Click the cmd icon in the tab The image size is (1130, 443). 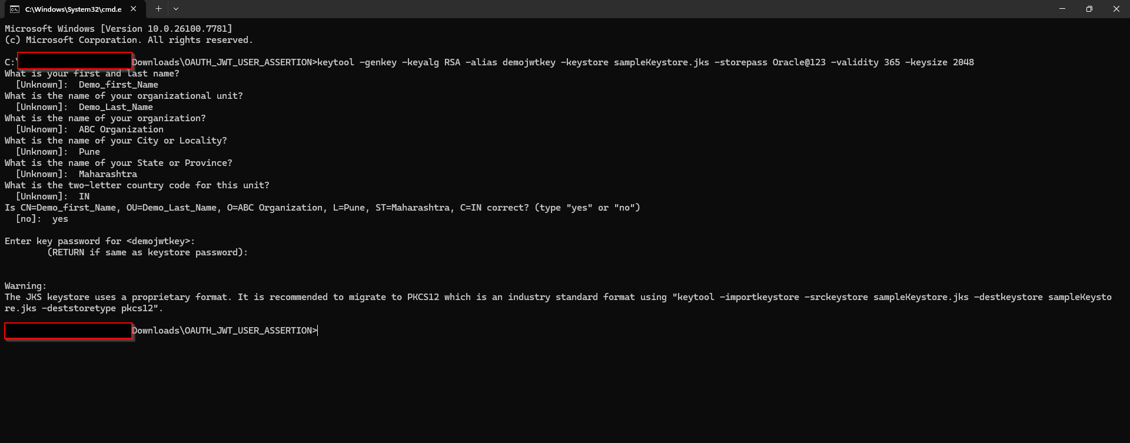15,9
